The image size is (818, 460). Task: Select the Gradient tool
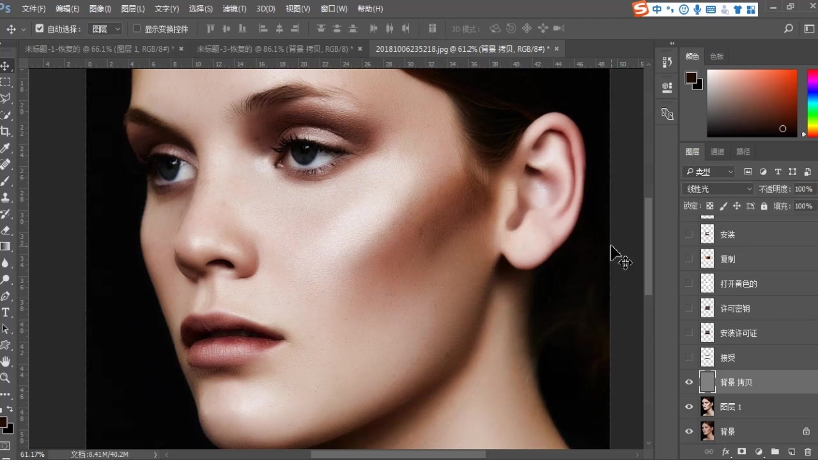(x=5, y=247)
